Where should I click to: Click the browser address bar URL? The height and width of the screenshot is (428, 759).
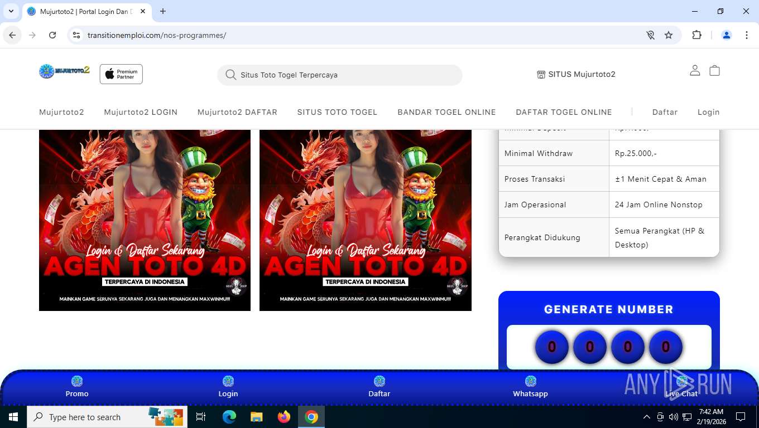[157, 35]
